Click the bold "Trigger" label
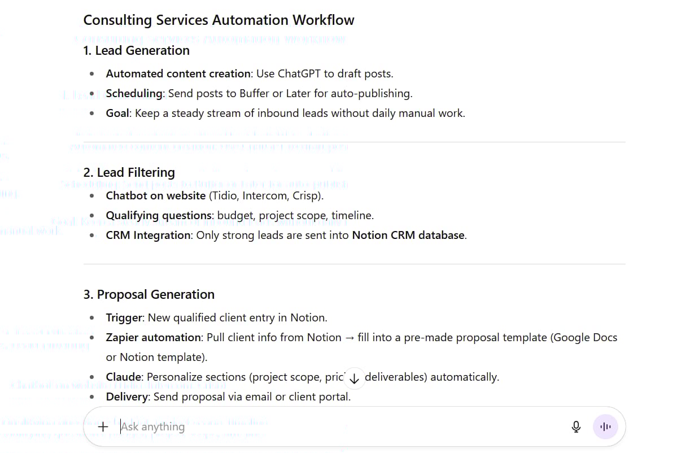The image size is (690, 453). point(124,317)
